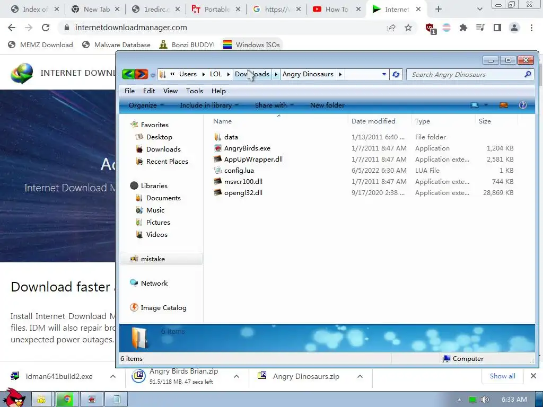Expand the address bar history dropdown
This screenshot has height=407, width=543.
[384, 74]
